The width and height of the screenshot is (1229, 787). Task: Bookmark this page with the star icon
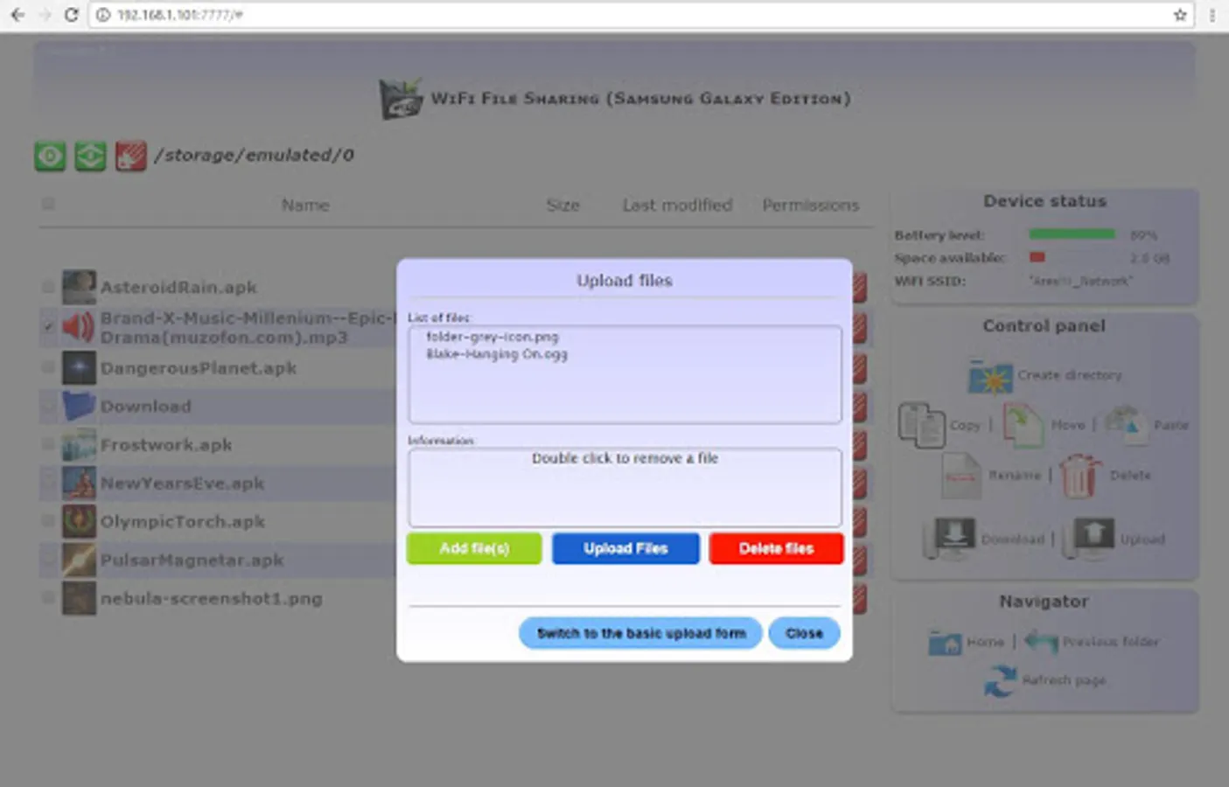(1180, 15)
